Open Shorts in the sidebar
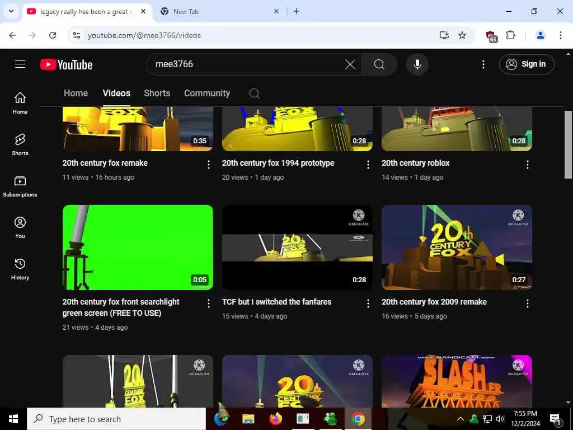Viewport: 573px width, 430px height. tap(20, 144)
